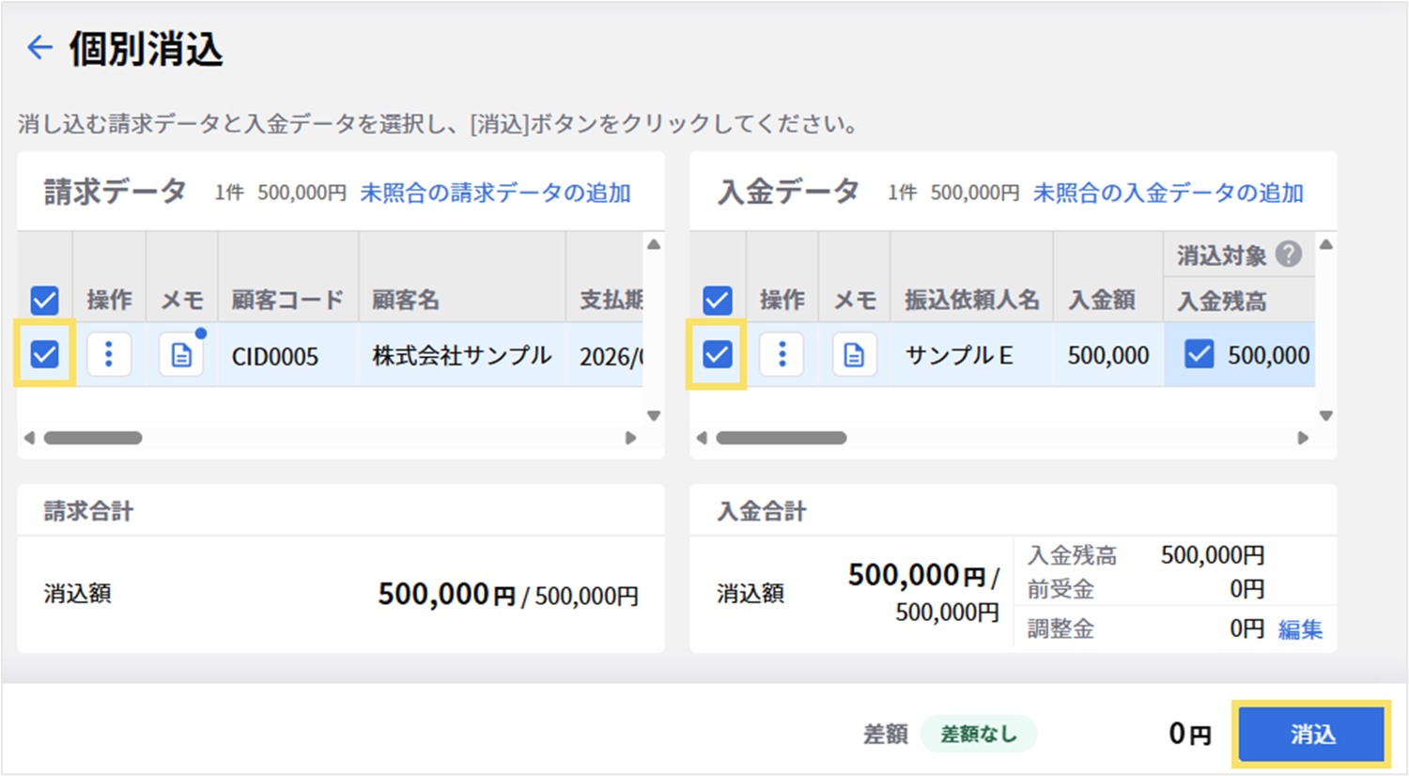Toggle select-all checkbox in 請求データ header
Screen dimensions: 1409x776
coord(44,301)
